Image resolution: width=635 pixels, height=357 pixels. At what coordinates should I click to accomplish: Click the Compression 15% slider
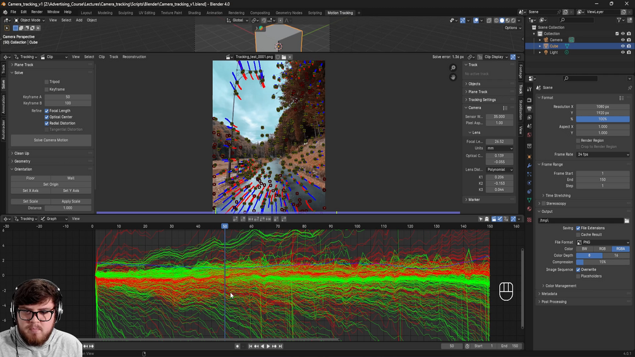coord(603,262)
